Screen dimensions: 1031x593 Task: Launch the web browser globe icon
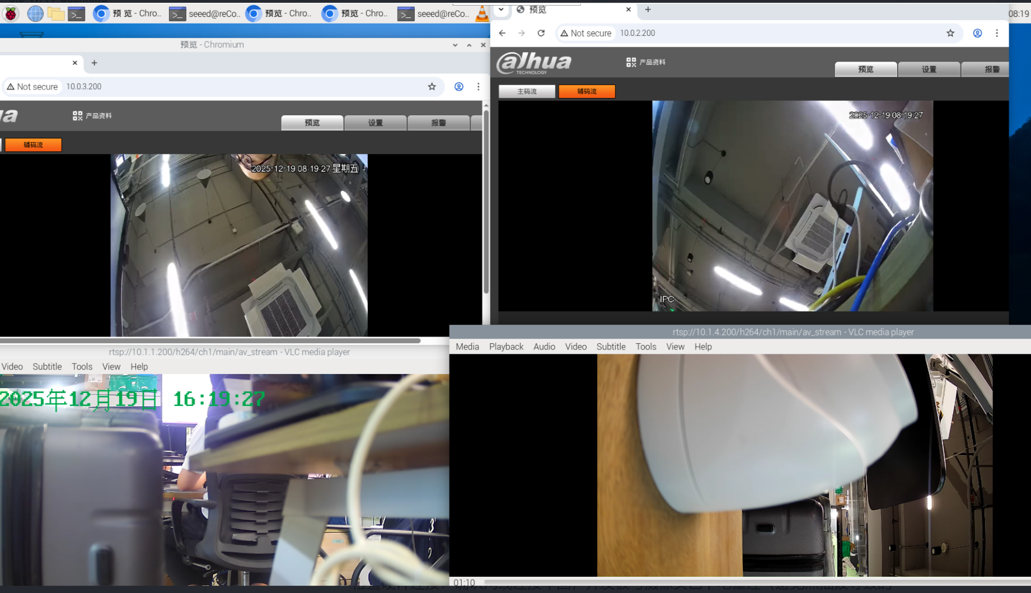click(35, 13)
